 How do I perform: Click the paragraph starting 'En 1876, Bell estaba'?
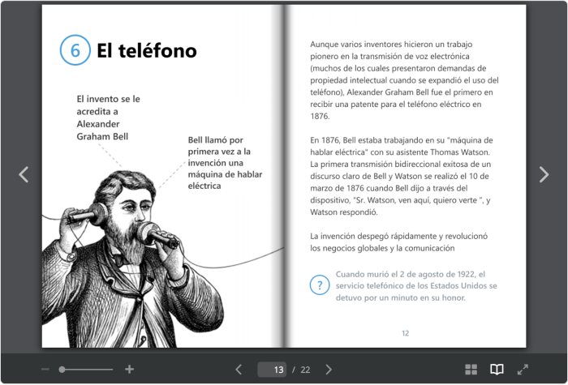click(x=402, y=176)
